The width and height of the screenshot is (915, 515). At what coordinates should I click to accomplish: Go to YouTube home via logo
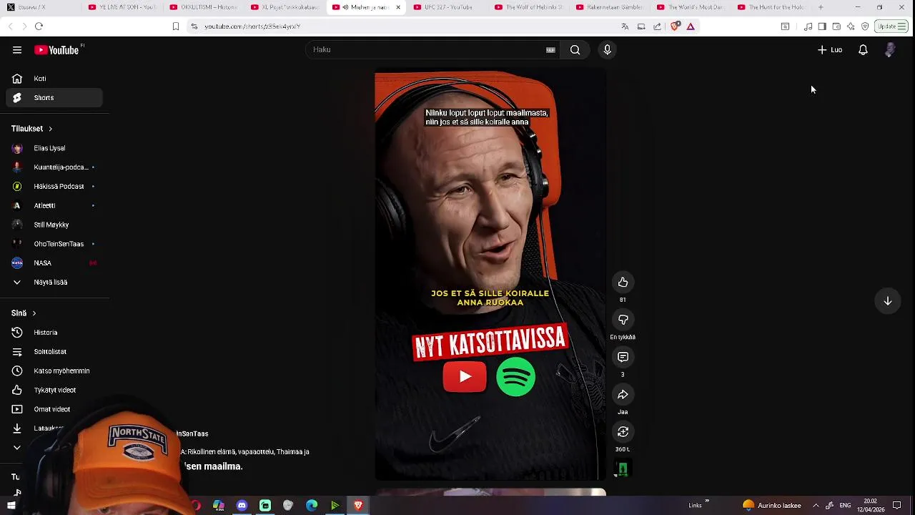pos(56,50)
